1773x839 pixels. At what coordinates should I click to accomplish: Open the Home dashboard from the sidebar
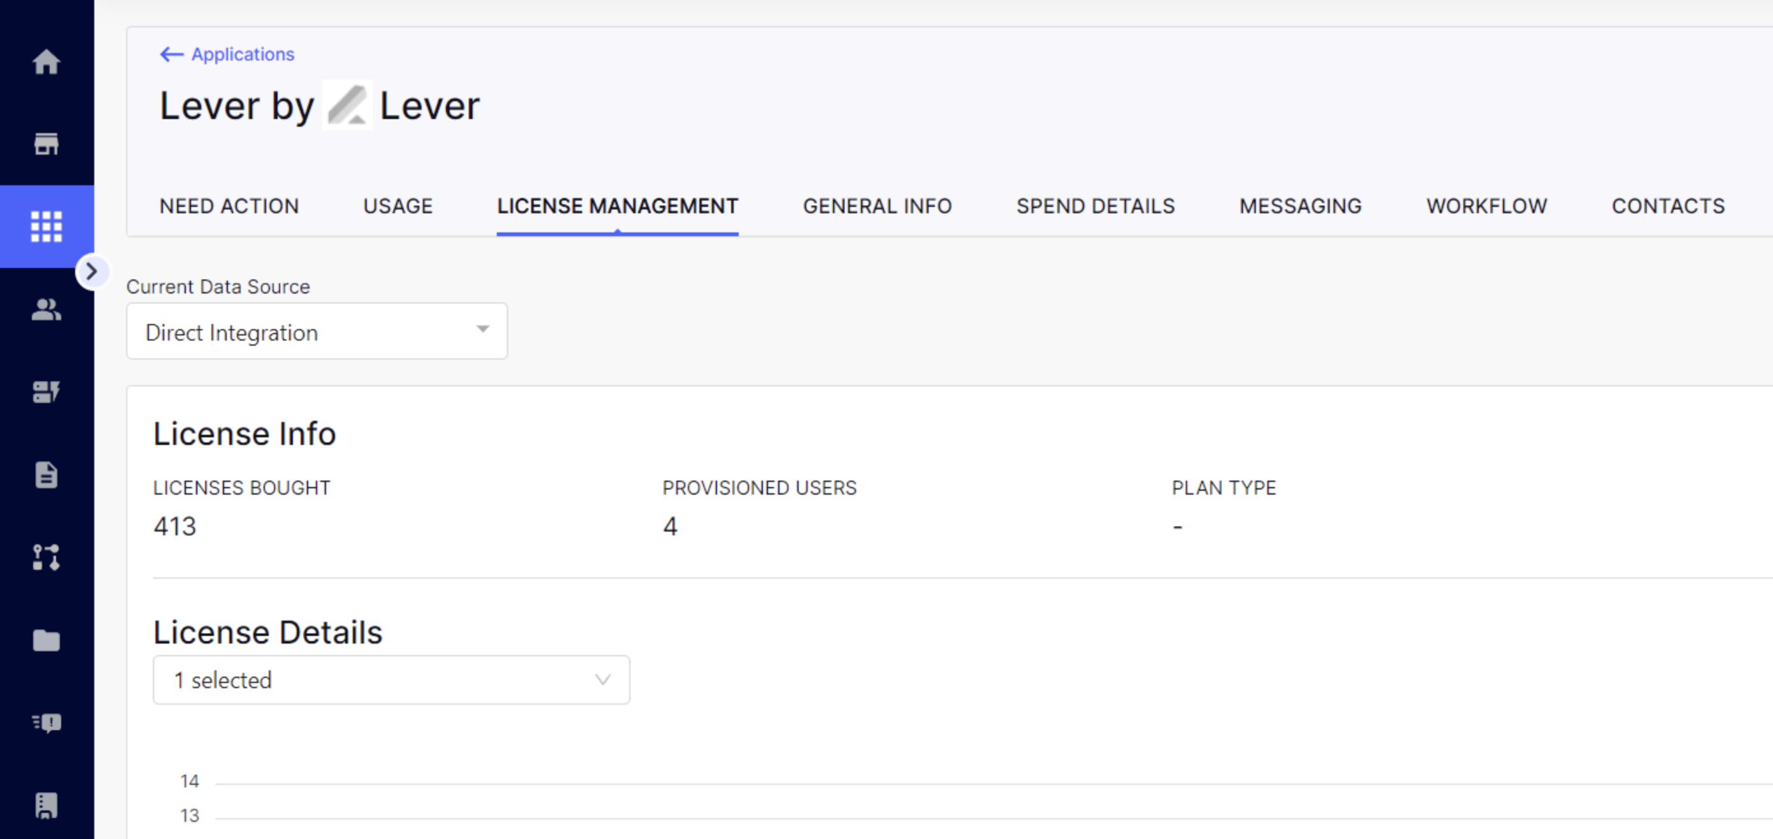(x=46, y=62)
